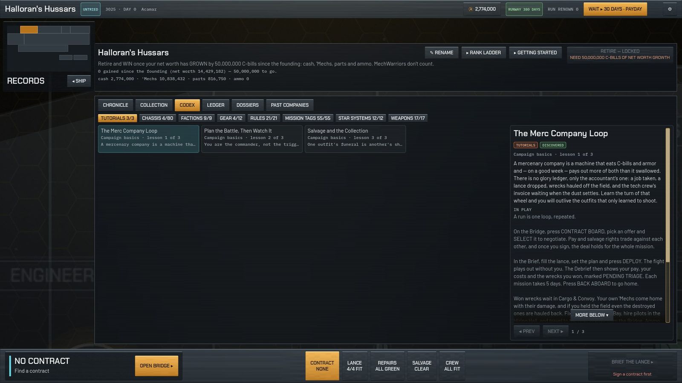Viewport: 682px width, 383px height.
Task: Click the RUN RENOWN 0 label
Action: [563, 9]
